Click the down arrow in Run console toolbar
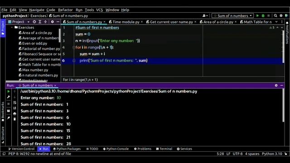Image resolution: width=290 pixels, height=163 pixels. click(x=14, y=97)
